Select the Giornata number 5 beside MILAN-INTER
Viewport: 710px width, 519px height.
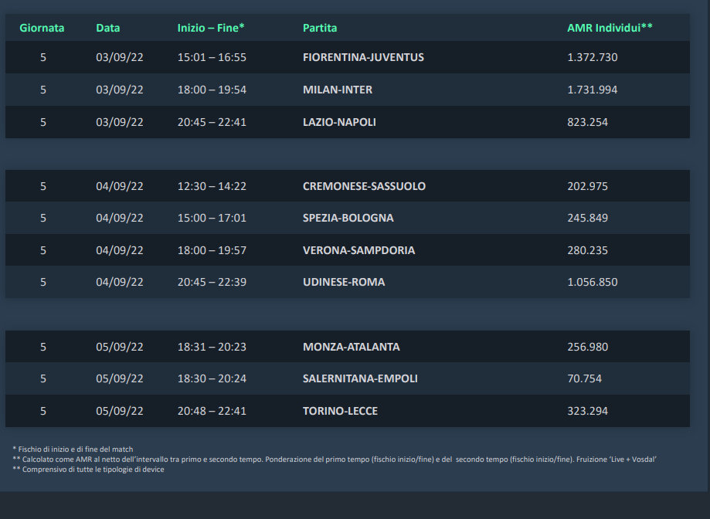43,90
